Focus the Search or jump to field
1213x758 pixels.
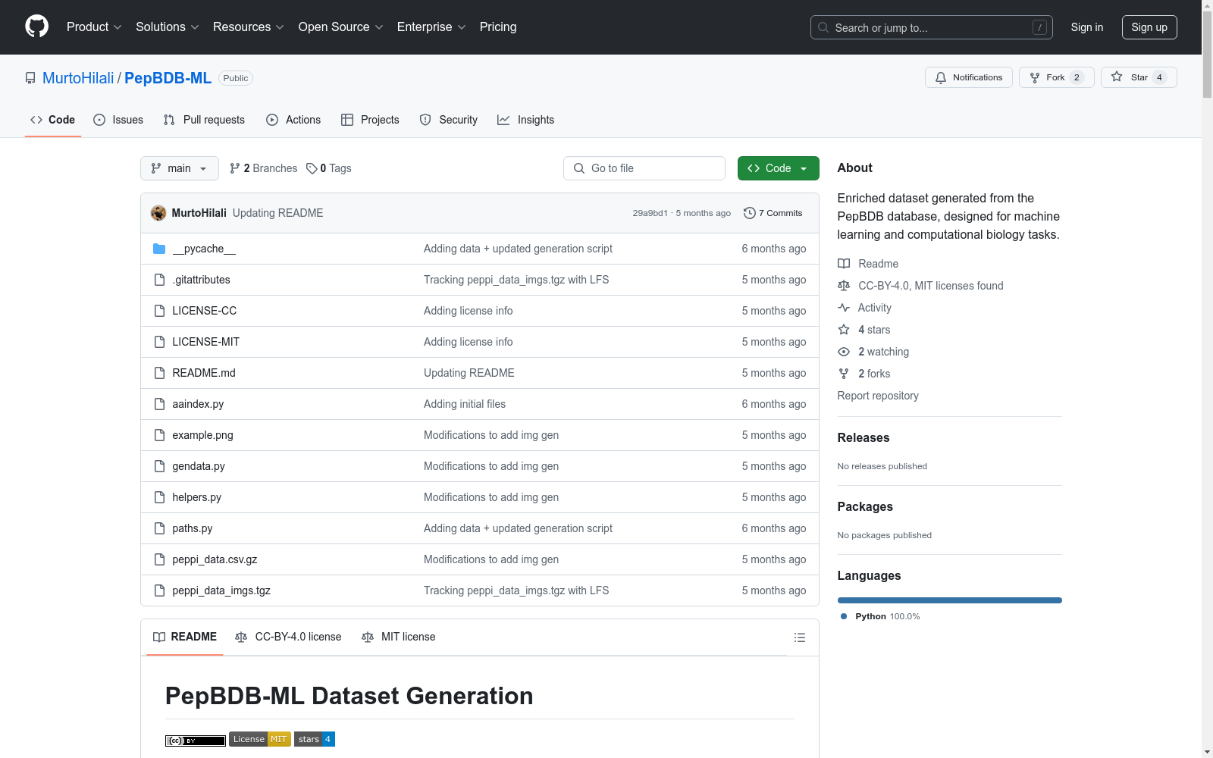[x=932, y=27]
